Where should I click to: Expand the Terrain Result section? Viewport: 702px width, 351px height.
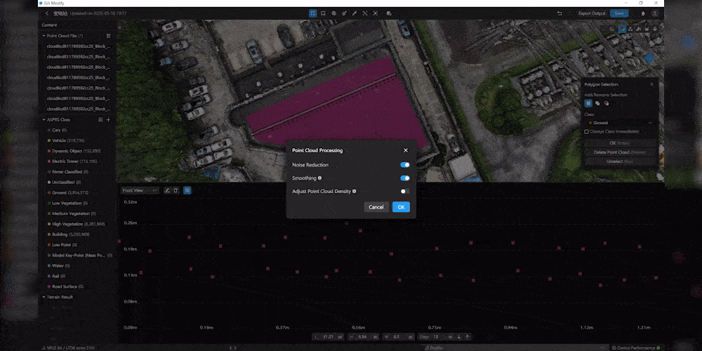pyautogui.click(x=44, y=297)
